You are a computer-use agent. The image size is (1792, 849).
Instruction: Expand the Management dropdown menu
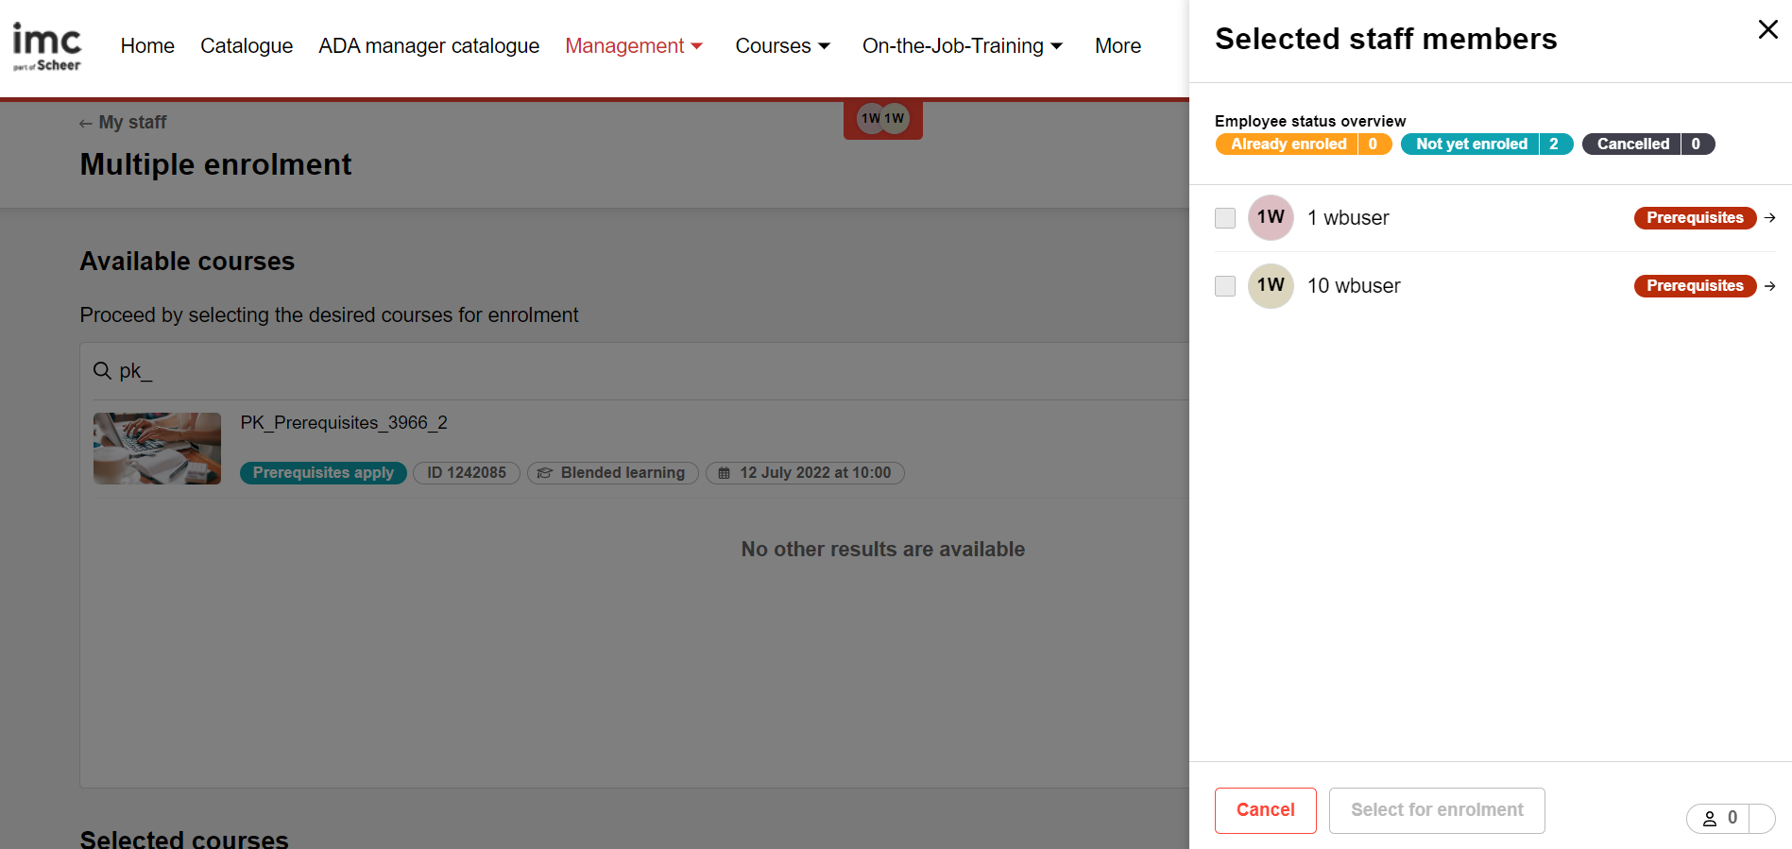coord(634,46)
